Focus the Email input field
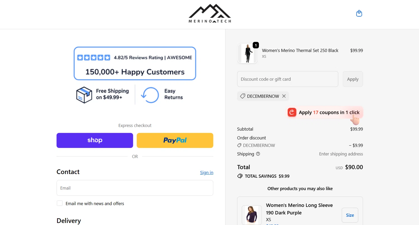419x225 pixels. tap(135, 188)
